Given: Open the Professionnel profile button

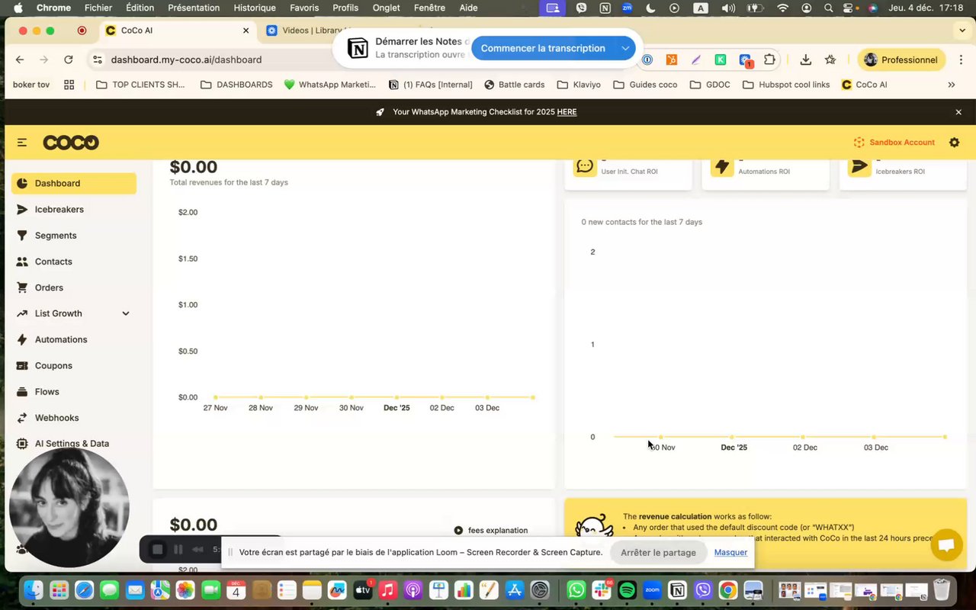Looking at the screenshot, I should pyautogui.click(x=901, y=59).
